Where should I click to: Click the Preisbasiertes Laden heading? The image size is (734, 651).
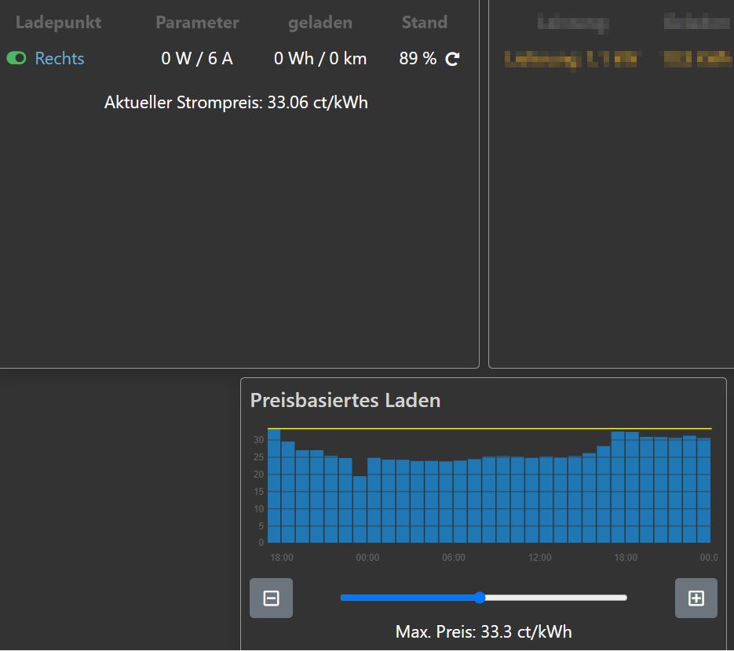[x=345, y=400]
